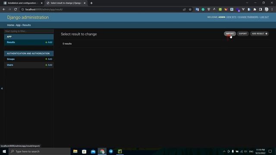Open the shield extension icon
Image resolution: width=276 pixels, height=155 pixels.
(209, 9)
